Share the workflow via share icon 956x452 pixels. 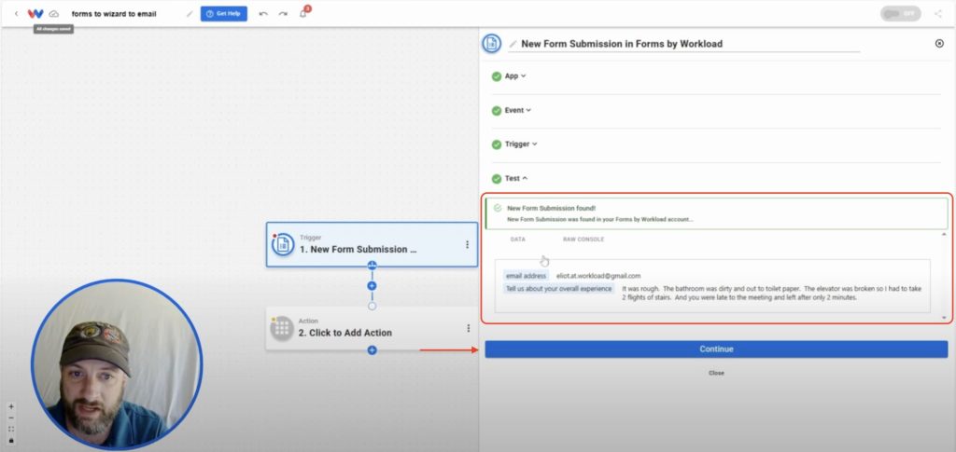coord(937,13)
